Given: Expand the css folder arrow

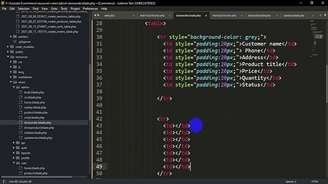Looking at the screenshot, I should point(11,62).
